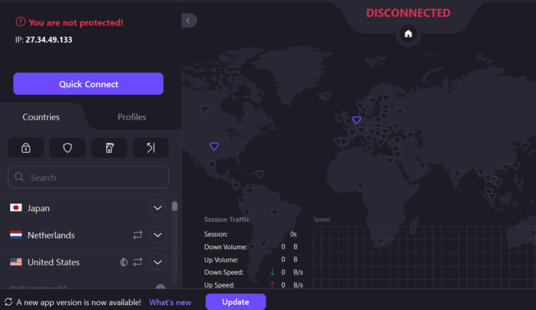Click the refresh icon beside the update notice
This screenshot has width=536, height=310.
(x=9, y=302)
